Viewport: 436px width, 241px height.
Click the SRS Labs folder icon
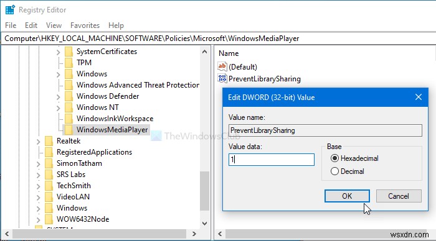coord(49,175)
